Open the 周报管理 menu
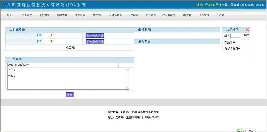 point(45,15)
